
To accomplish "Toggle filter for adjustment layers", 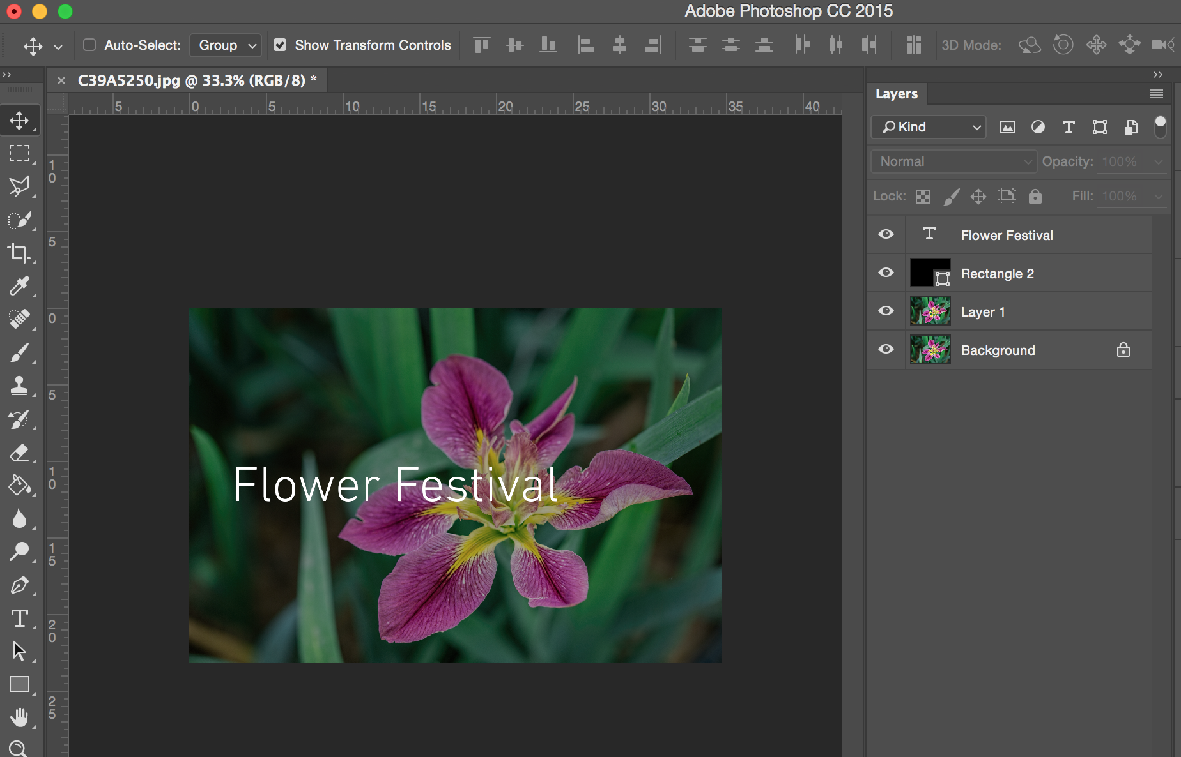I will [x=1038, y=127].
